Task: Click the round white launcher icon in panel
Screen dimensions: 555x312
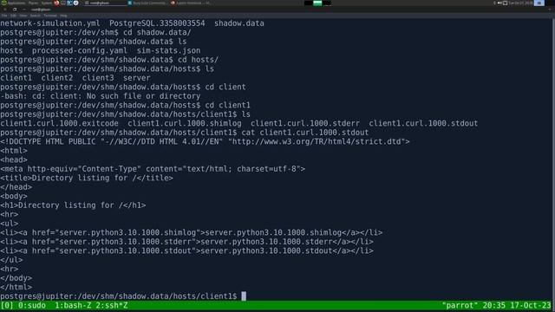Action: (75, 3)
